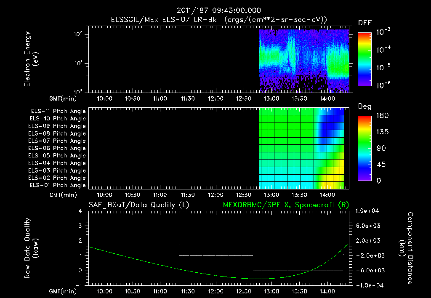Click the 10^0 tick on electron energy axis
431x298 pixels.
coord(78,91)
